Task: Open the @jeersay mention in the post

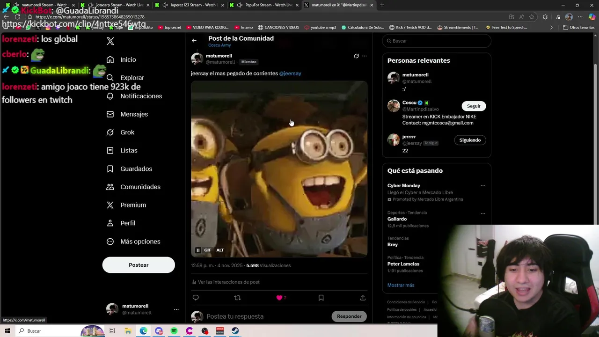Action: pos(290,73)
